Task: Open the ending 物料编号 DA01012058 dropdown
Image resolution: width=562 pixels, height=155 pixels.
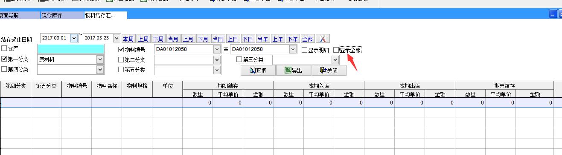Action: pos(293,49)
